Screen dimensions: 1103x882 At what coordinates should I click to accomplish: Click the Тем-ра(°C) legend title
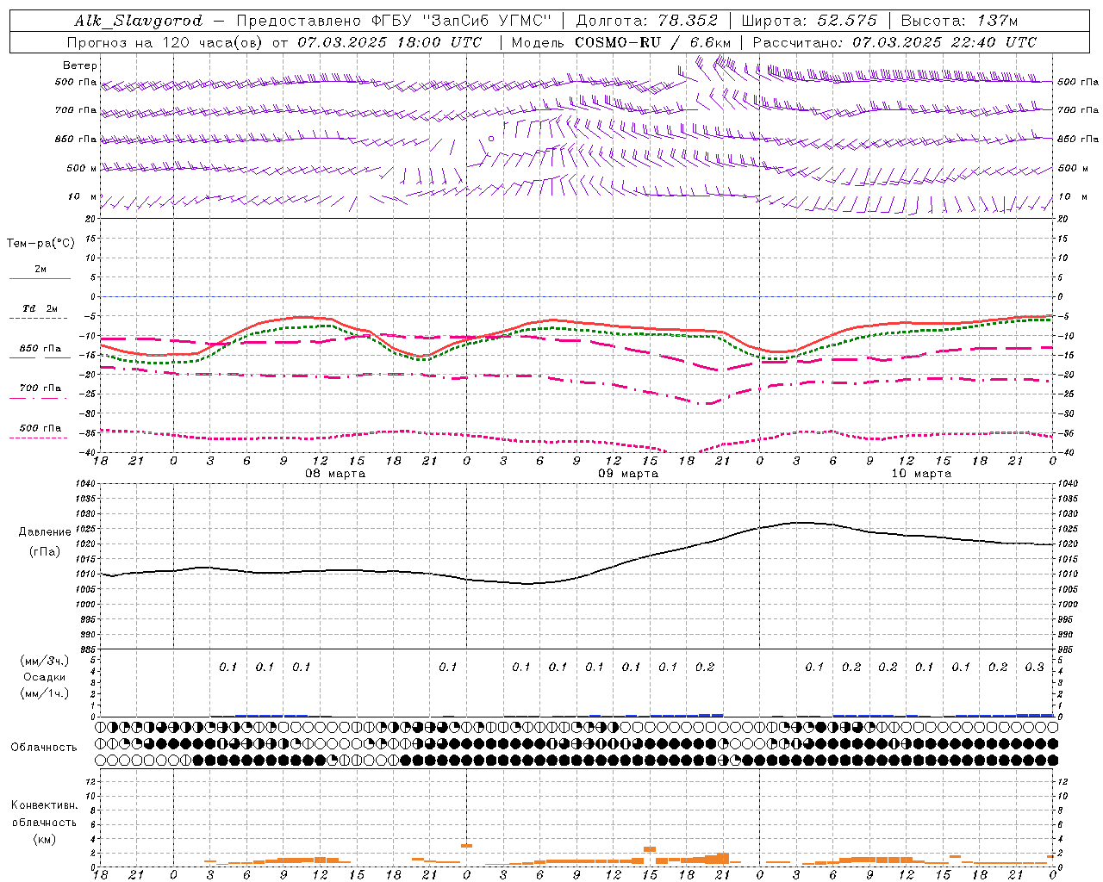pyautogui.click(x=41, y=244)
